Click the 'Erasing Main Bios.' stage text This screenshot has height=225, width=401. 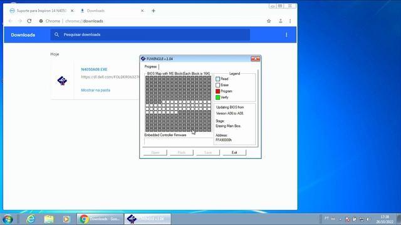point(228,126)
